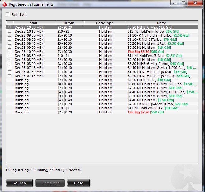Screen dimensions: 205x192
Task: Click 'Dec 25 07:45 MSK' start time cell
Action: point(29,68)
